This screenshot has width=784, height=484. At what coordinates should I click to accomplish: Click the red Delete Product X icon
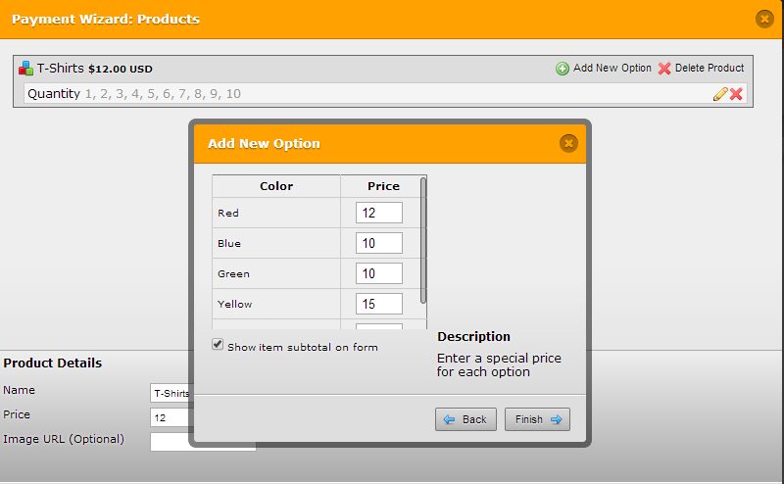[x=664, y=69]
